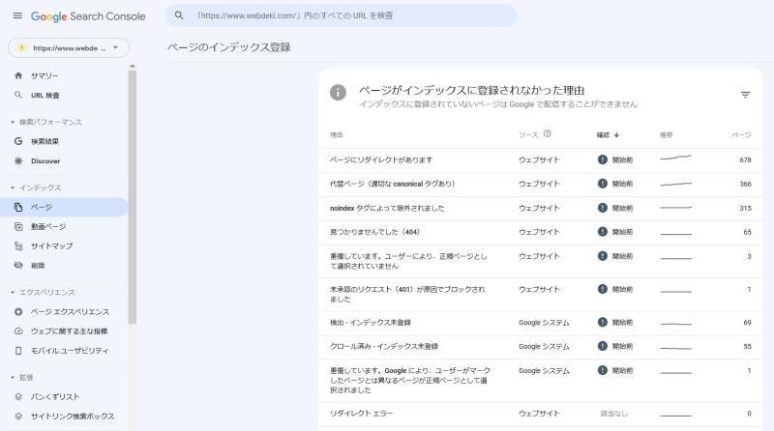The width and height of the screenshot is (774, 431).
Task: Open row 検出 - インデックス未登録
Action: (541, 323)
